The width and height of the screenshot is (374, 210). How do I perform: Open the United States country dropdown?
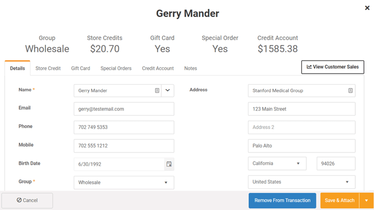301,182
